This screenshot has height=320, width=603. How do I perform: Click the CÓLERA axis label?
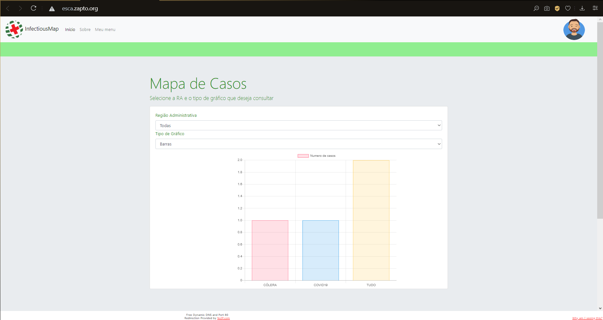[270, 285]
